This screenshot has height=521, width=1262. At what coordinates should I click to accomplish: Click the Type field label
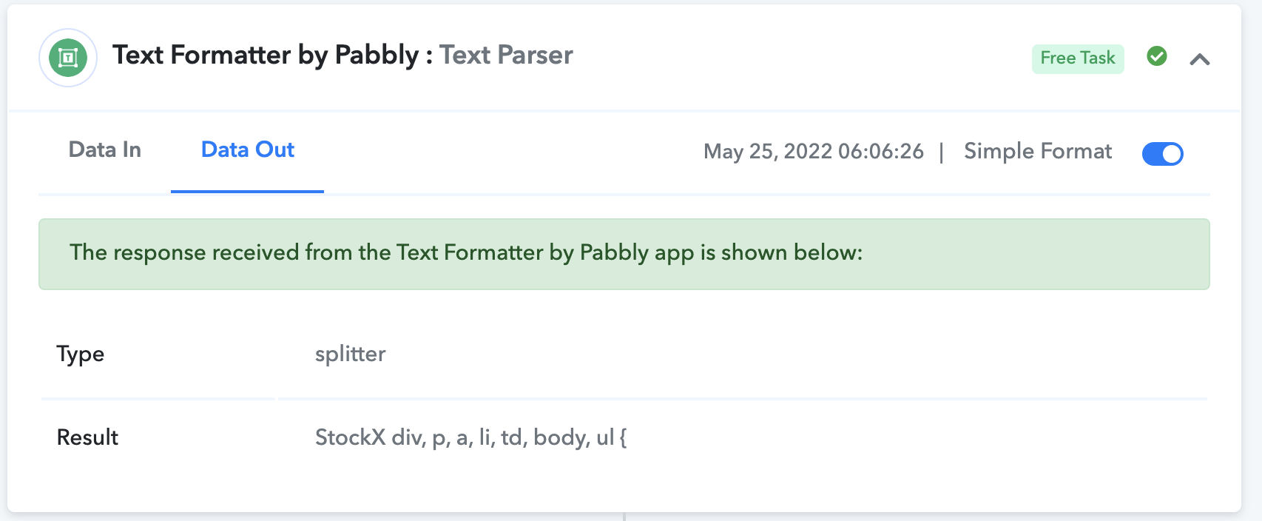point(81,354)
